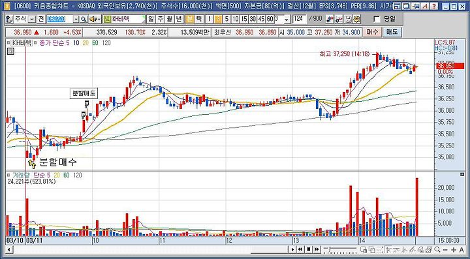Select the 틱 tick chart button
This screenshot has height=259, width=470.
pyautogui.click(x=198, y=19)
